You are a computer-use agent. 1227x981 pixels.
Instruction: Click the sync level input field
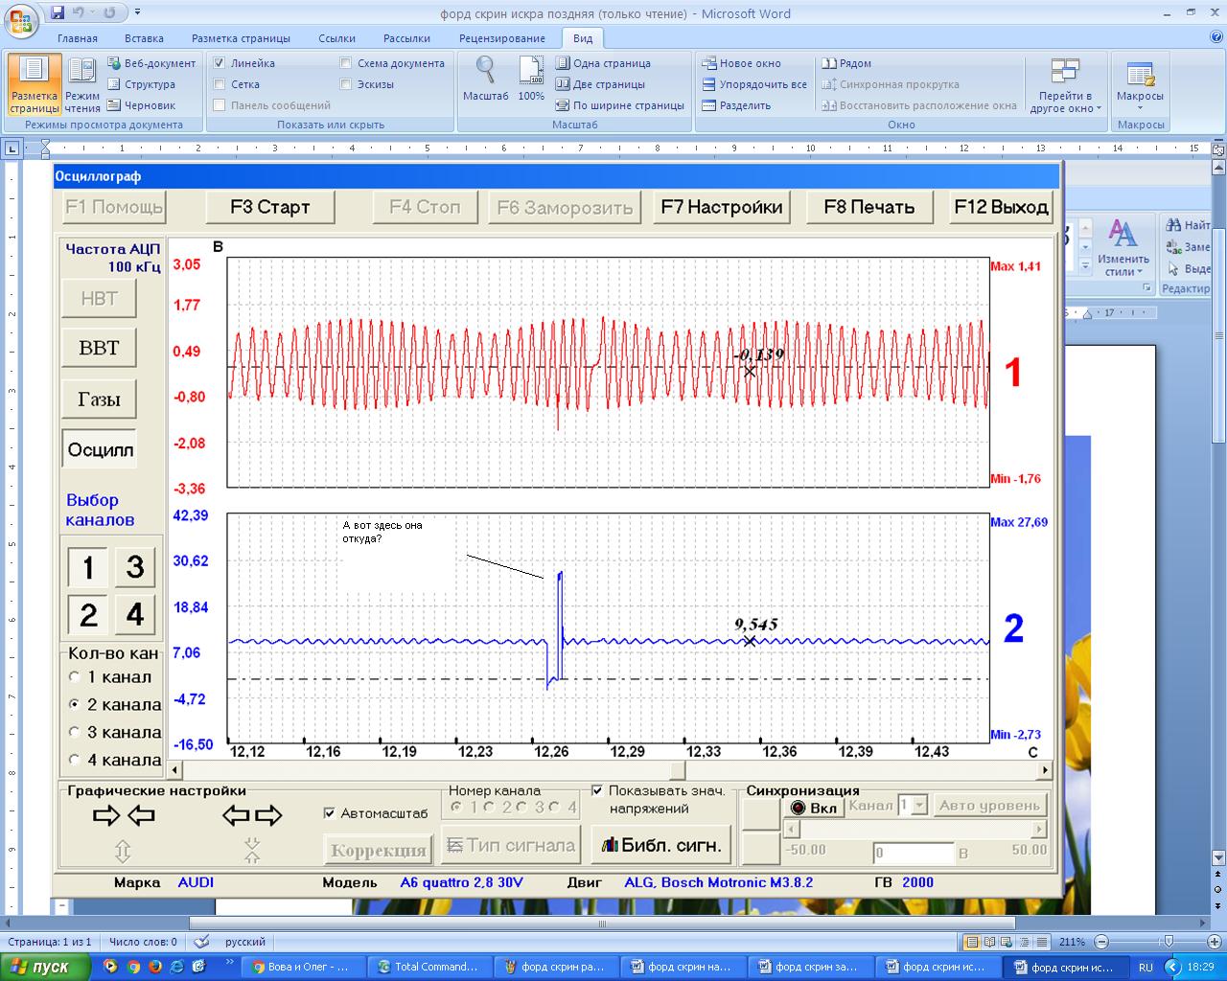tap(914, 853)
